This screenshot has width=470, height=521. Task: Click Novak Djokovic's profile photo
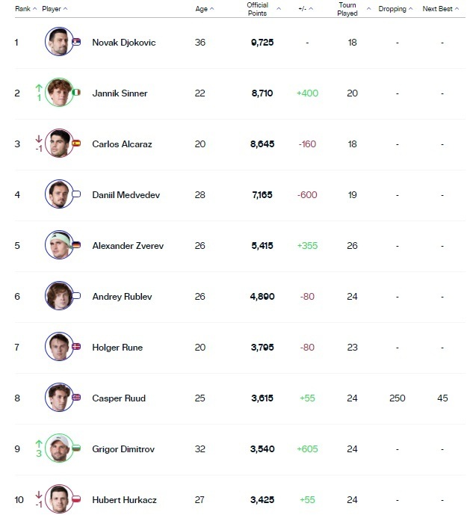(58, 42)
